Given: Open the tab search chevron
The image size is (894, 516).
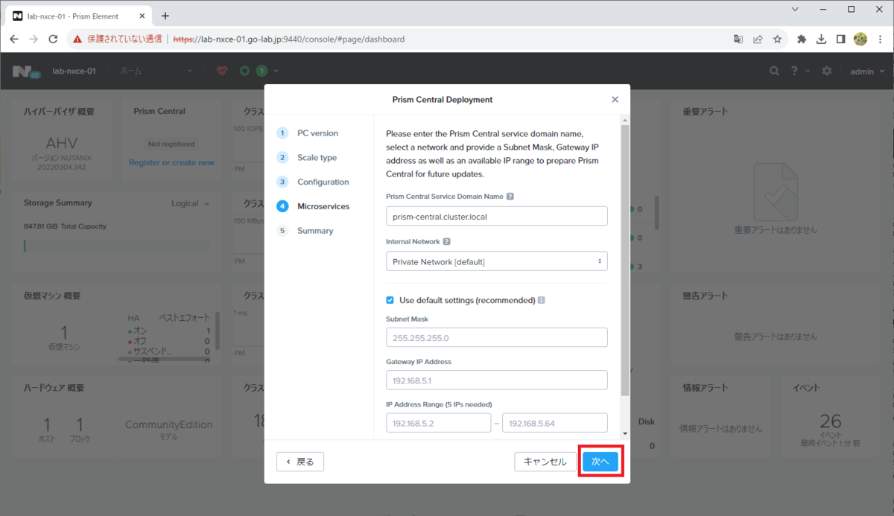Looking at the screenshot, I should point(796,10).
